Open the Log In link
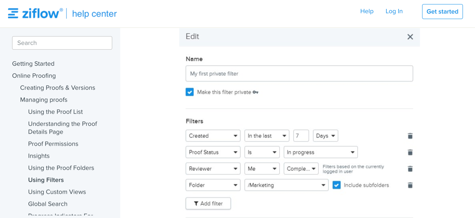The image size is (475, 218). point(394,11)
